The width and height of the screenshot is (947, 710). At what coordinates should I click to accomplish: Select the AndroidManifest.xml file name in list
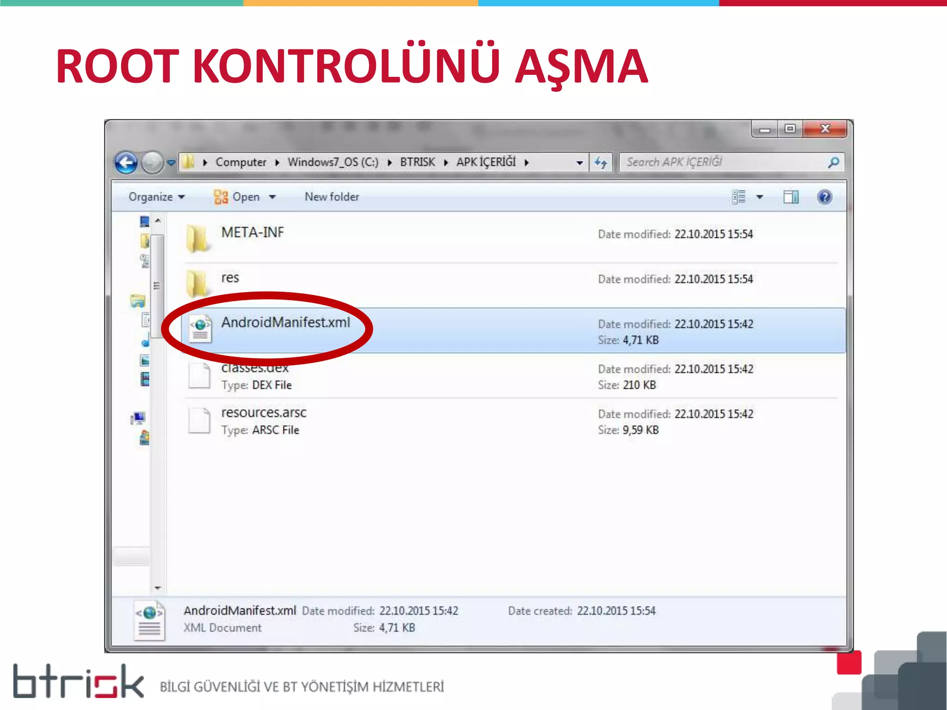coord(286,322)
